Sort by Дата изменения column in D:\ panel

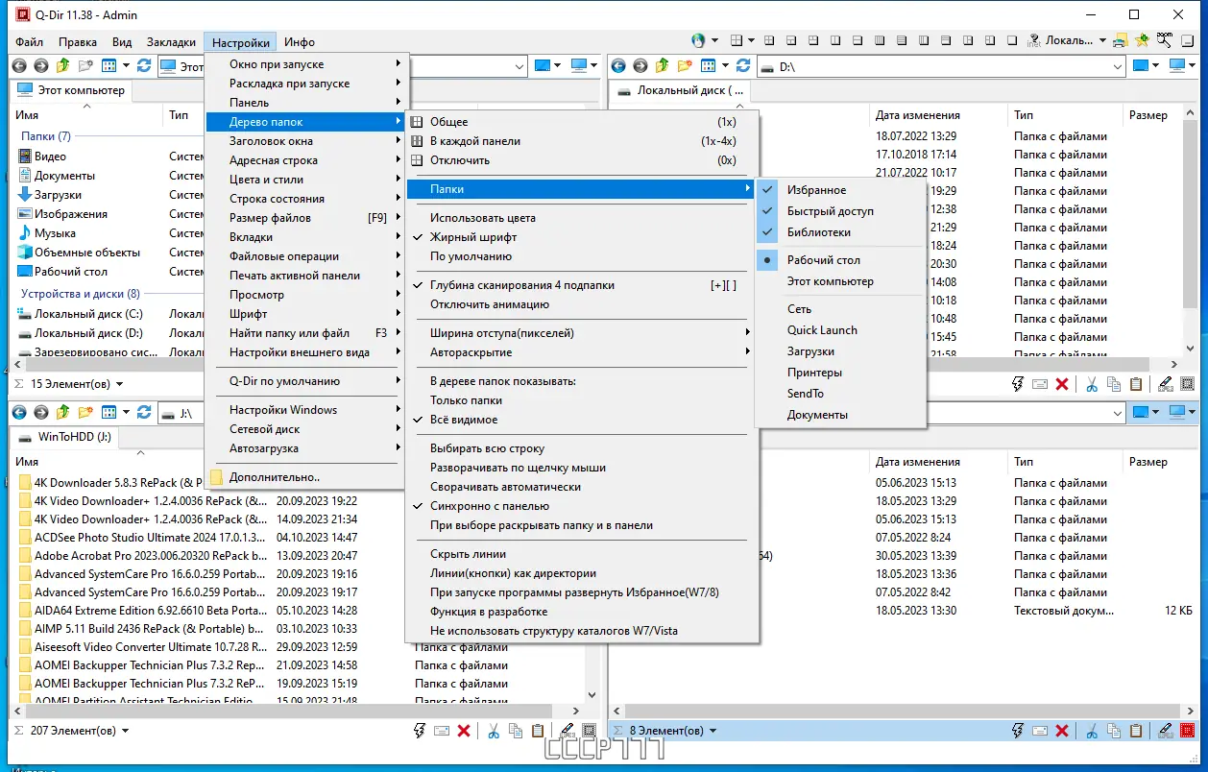pyautogui.click(x=917, y=115)
